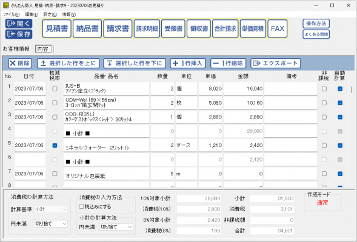Move selected row up with 選択した行を上に
The height and width of the screenshot is (242, 357).
(x=68, y=63)
